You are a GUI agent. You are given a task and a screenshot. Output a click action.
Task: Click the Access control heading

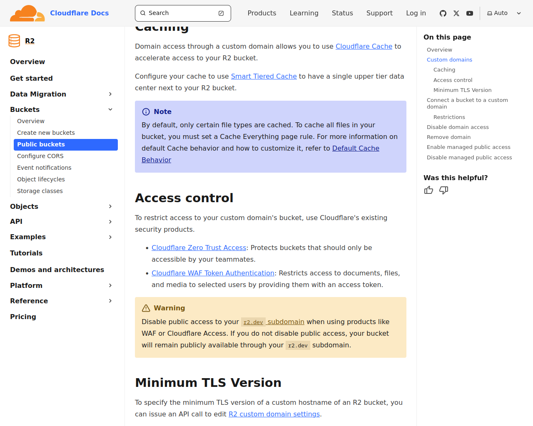(184, 198)
